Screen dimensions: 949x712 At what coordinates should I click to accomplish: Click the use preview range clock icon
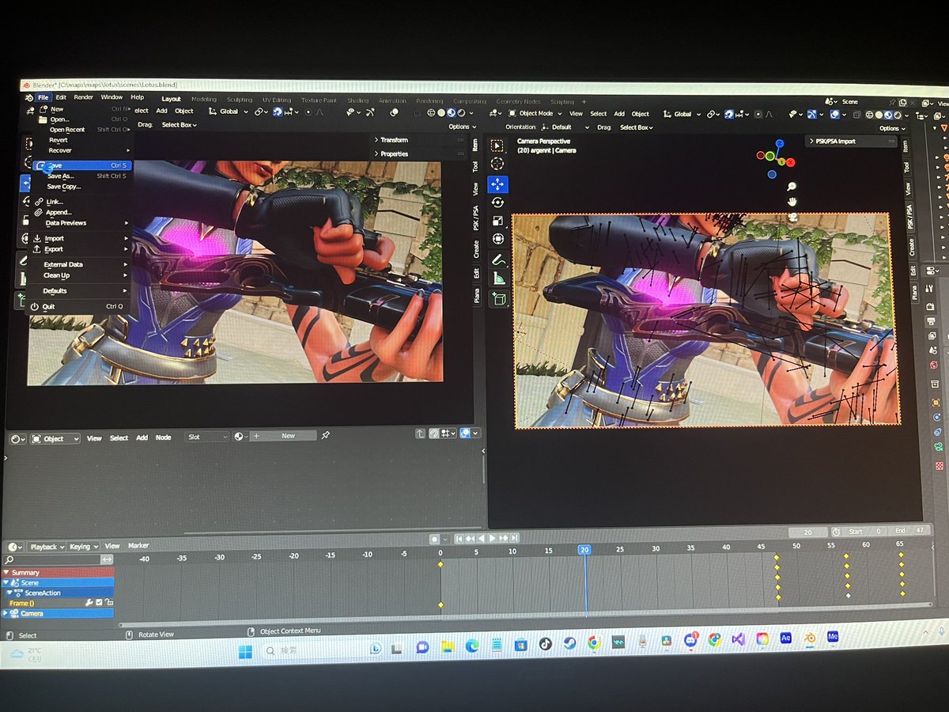pos(836,532)
